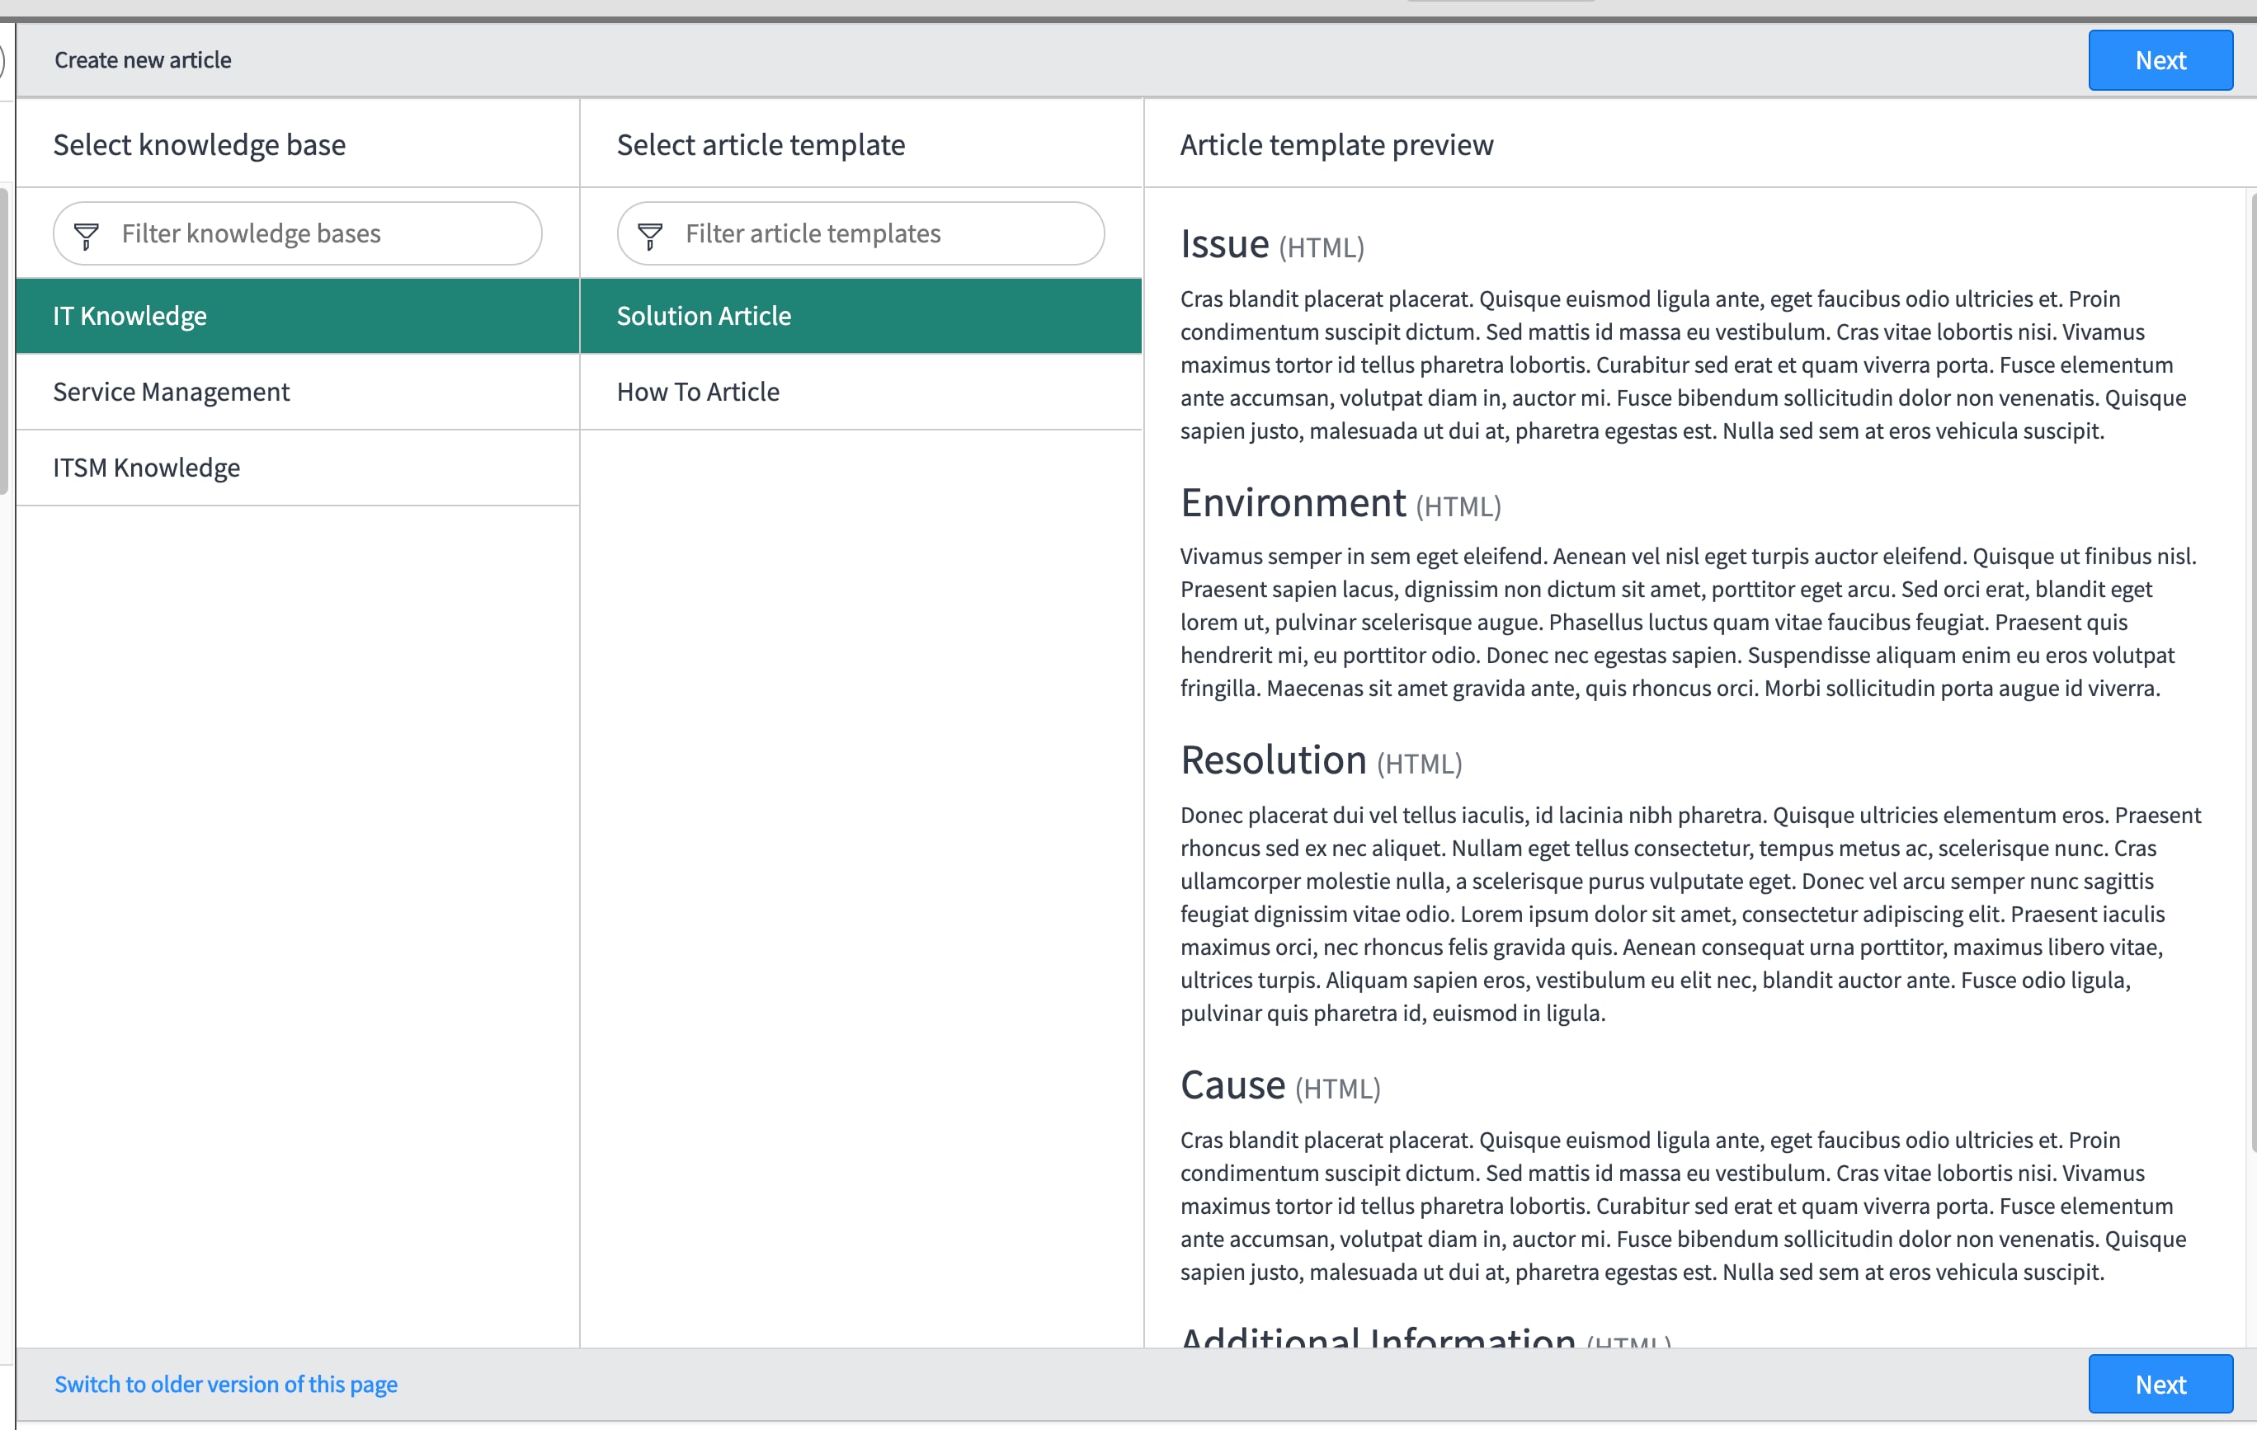The image size is (2257, 1430).
Task: Click the Resolution heading in the preview
Action: (1273, 760)
